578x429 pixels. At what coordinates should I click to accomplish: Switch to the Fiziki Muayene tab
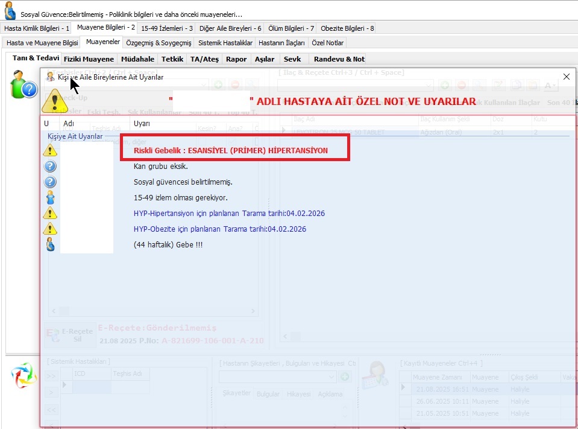click(x=89, y=59)
